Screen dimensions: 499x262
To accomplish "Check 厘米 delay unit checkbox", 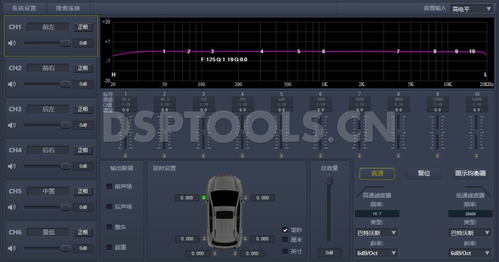I will (285, 240).
